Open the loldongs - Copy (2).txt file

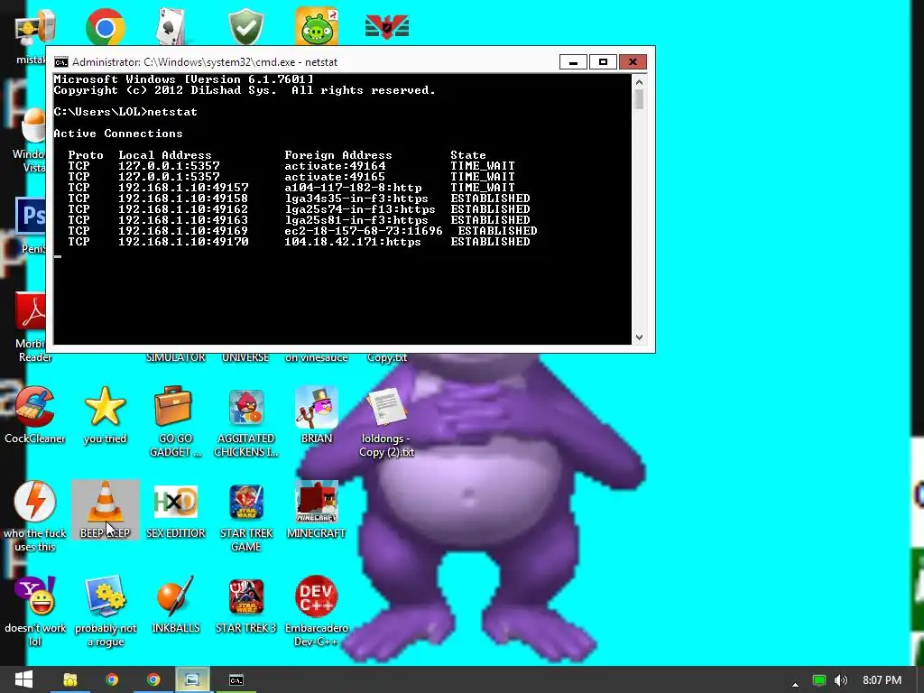click(386, 420)
